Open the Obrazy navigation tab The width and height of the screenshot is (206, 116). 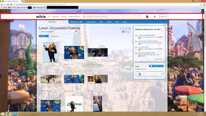click(109, 22)
